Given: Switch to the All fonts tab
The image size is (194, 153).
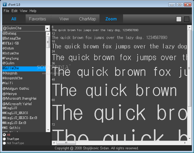Looking at the screenshot, I should pyautogui.click(x=14, y=19).
